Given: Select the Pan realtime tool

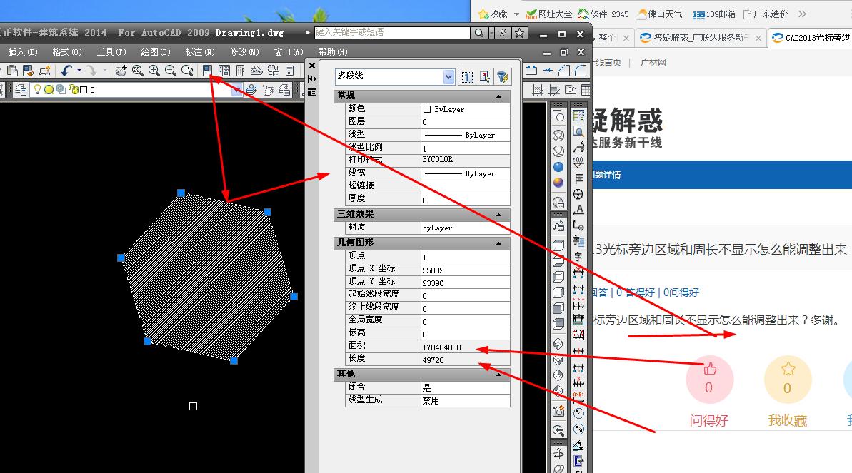Looking at the screenshot, I should pyautogui.click(x=121, y=71).
